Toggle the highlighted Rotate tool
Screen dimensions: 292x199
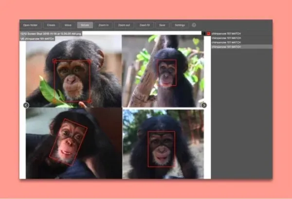[85, 25]
